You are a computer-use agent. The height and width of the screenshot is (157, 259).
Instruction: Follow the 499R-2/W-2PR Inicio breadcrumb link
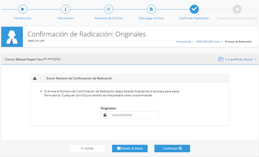pyautogui.click(x=208, y=42)
